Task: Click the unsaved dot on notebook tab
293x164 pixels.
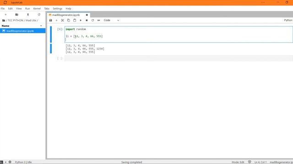Action: coord(87,15)
